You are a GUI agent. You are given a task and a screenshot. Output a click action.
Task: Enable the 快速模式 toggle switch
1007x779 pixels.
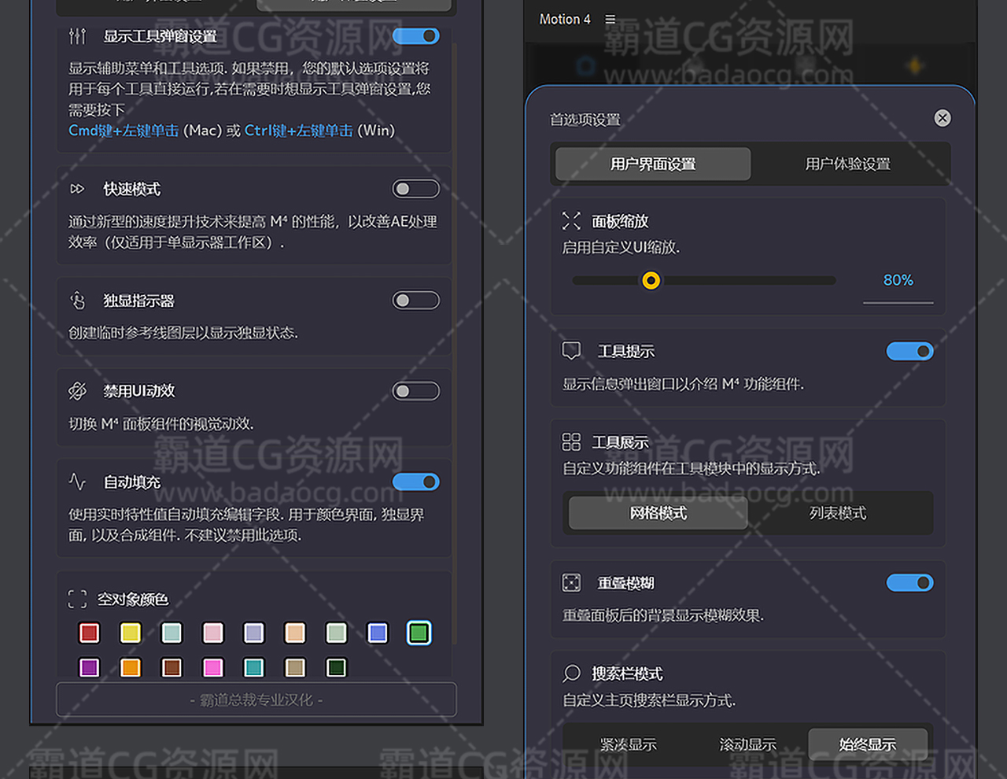pos(415,189)
